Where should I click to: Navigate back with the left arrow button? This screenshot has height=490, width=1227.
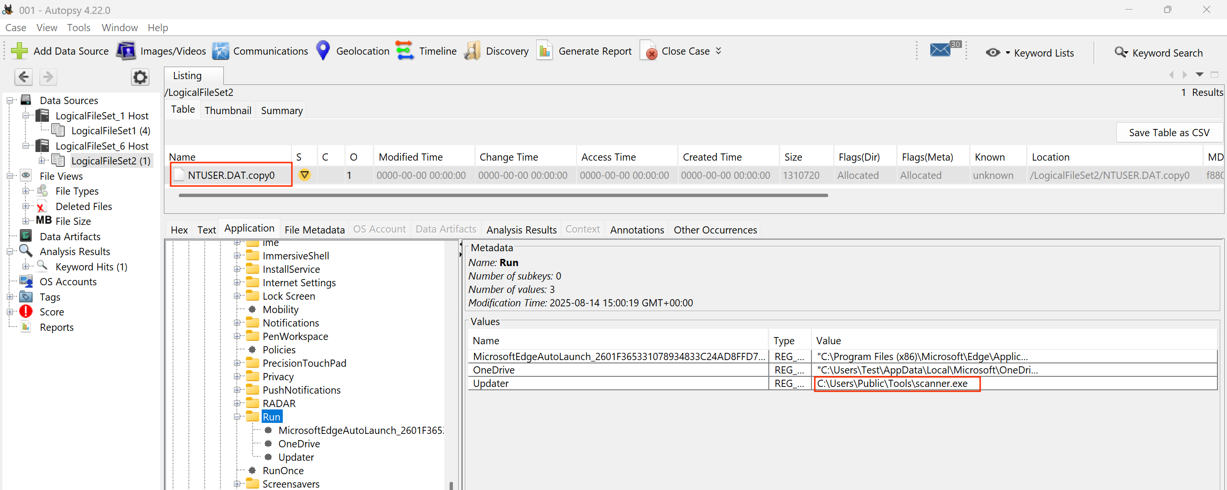[x=23, y=77]
